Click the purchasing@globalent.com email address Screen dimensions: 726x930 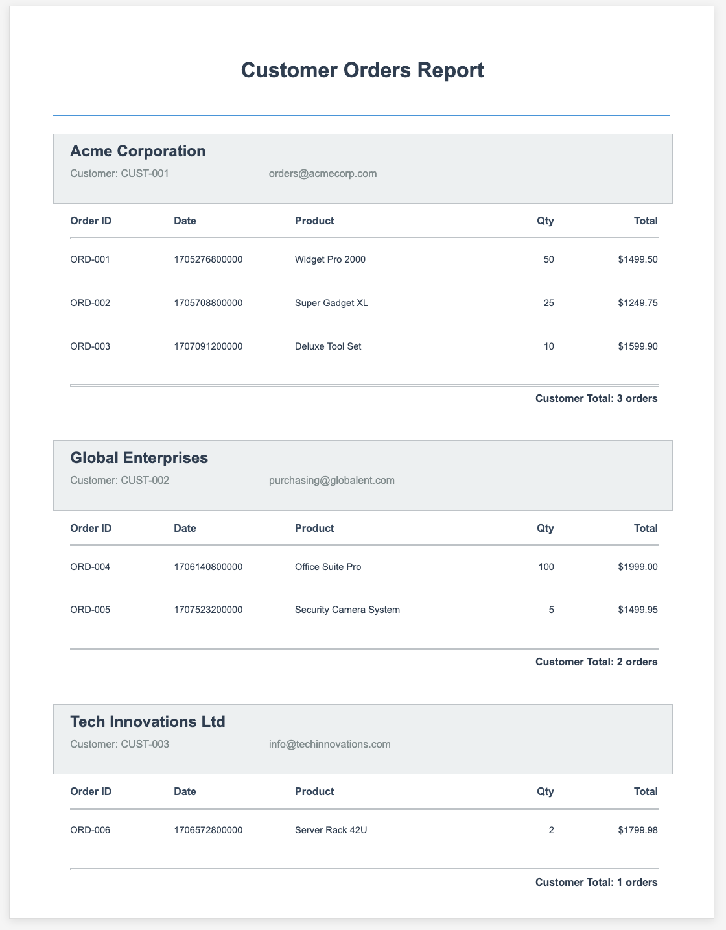pos(331,481)
